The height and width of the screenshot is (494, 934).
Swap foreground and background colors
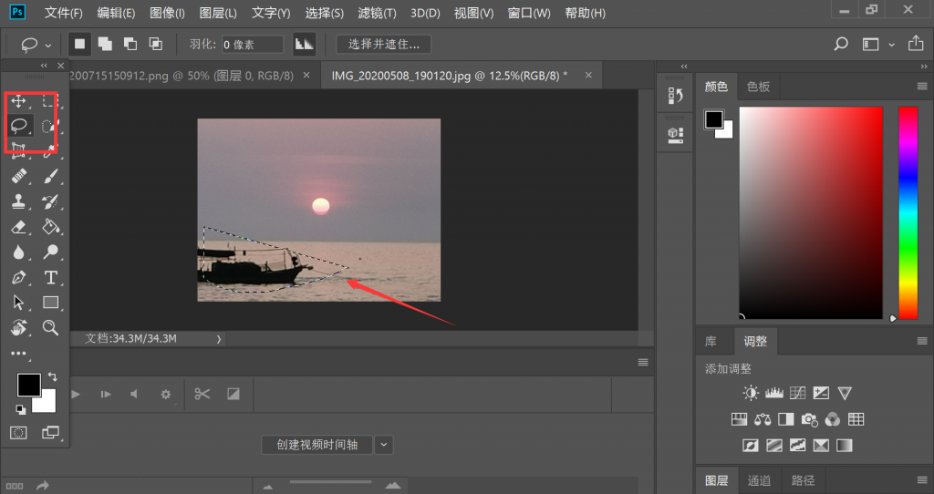(52, 376)
